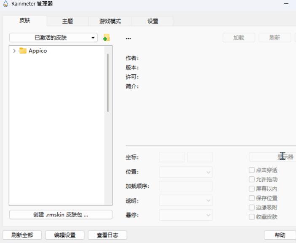Enable the 边缘吸附 checkbox
This screenshot has height=243, width=296.
[x=252, y=208]
